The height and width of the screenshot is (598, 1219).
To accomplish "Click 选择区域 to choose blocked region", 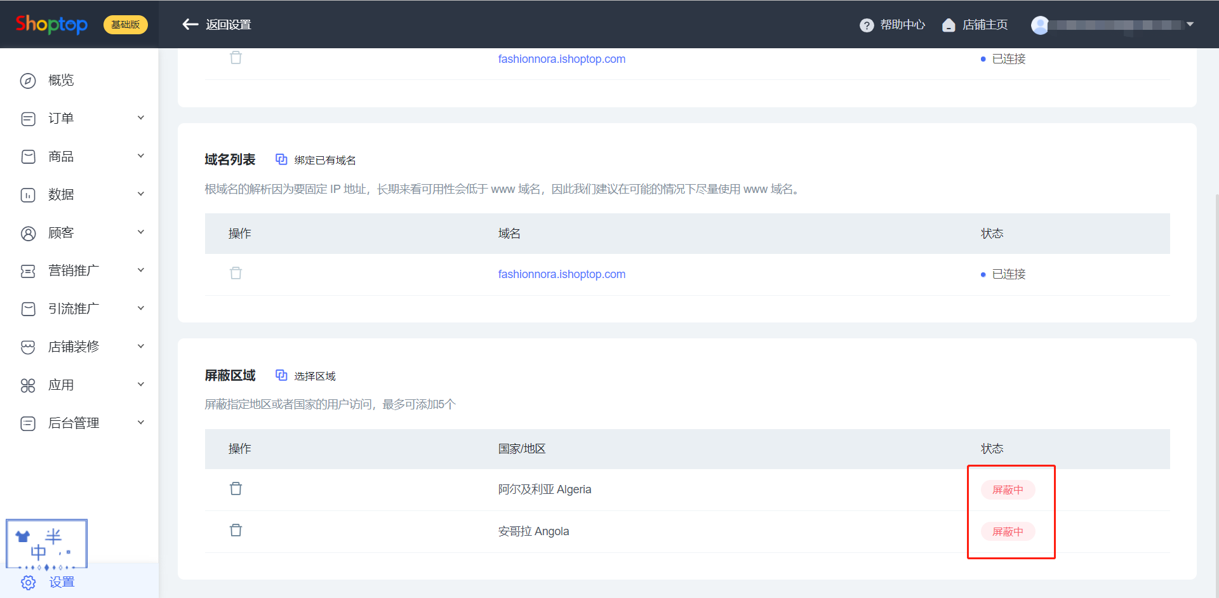I will (x=306, y=376).
